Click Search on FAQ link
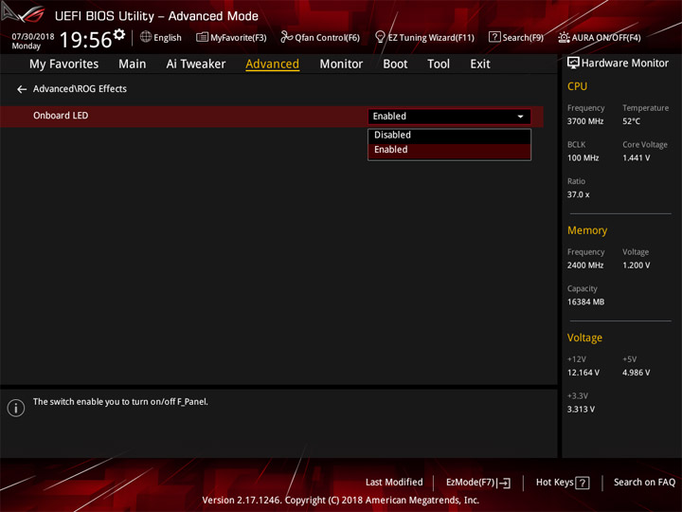This screenshot has width=682, height=512. point(644,483)
